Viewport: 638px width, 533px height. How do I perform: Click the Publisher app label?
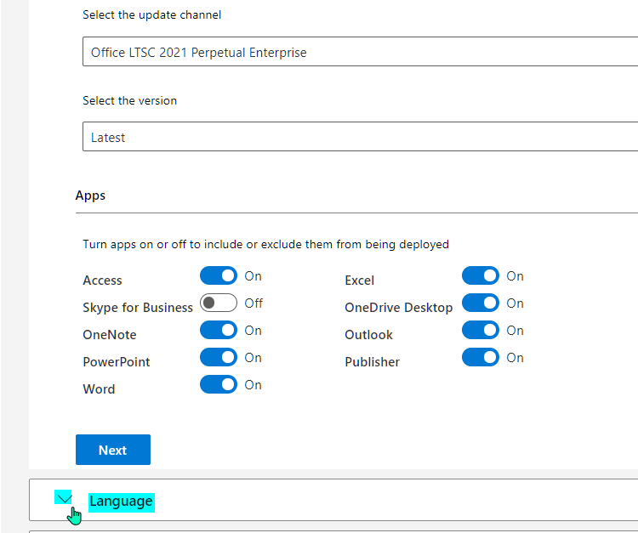click(373, 362)
